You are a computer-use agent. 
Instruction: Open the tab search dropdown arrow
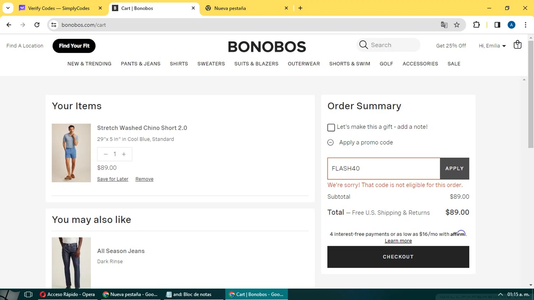pyautogui.click(x=8, y=8)
